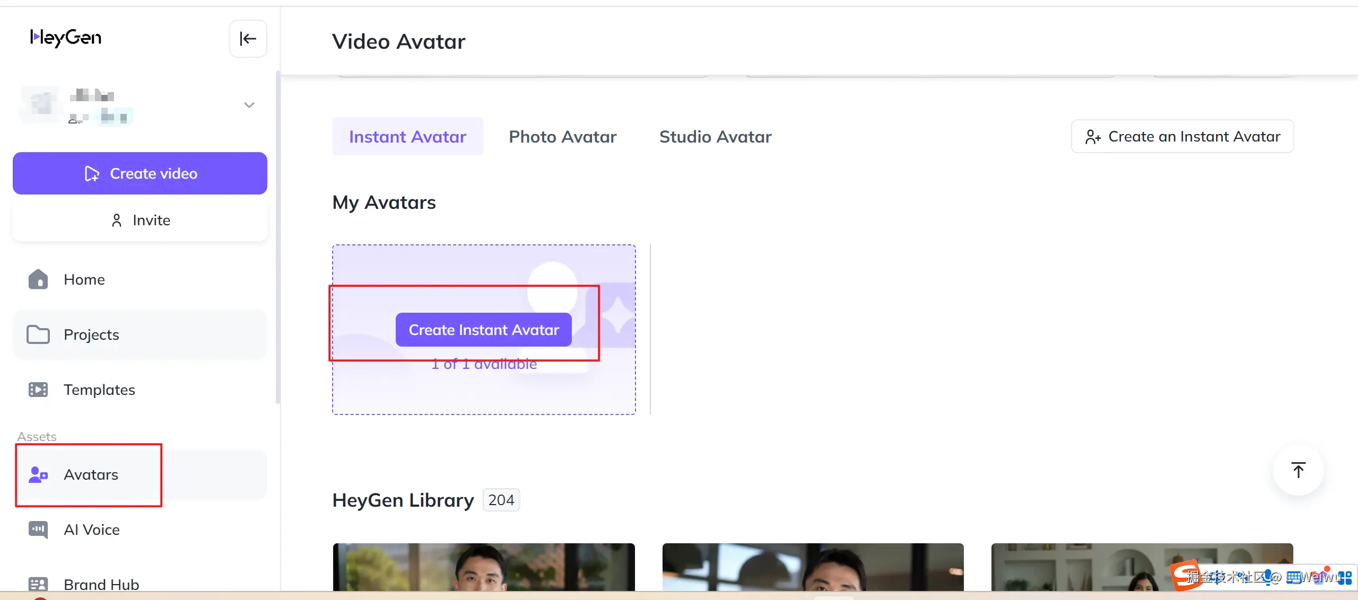Click the purple Create Instant Avatar button

coord(484,330)
